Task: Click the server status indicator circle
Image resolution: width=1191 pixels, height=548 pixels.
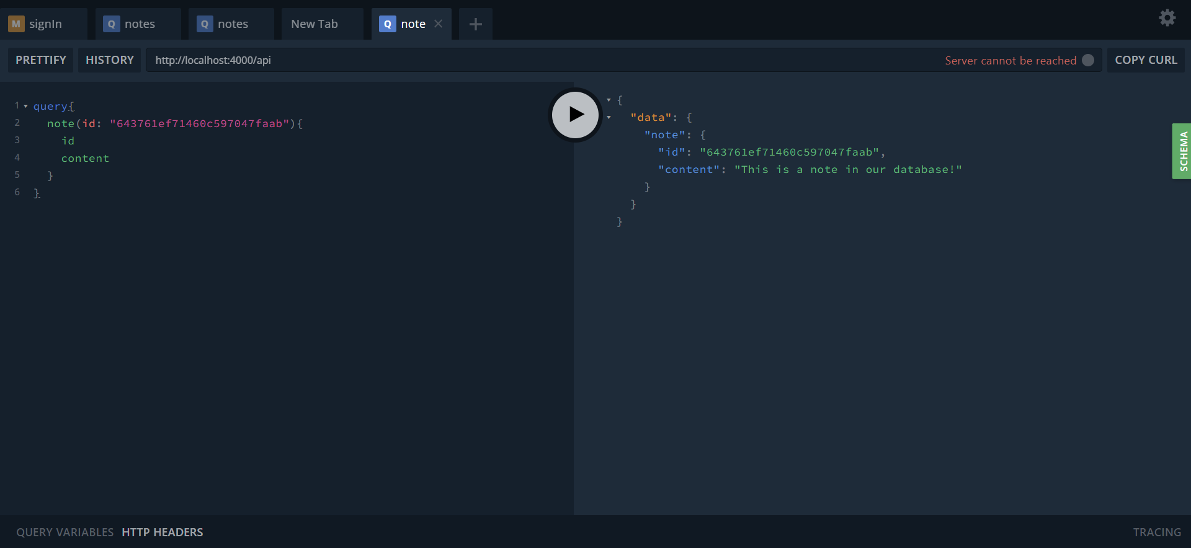Action: tap(1088, 60)
